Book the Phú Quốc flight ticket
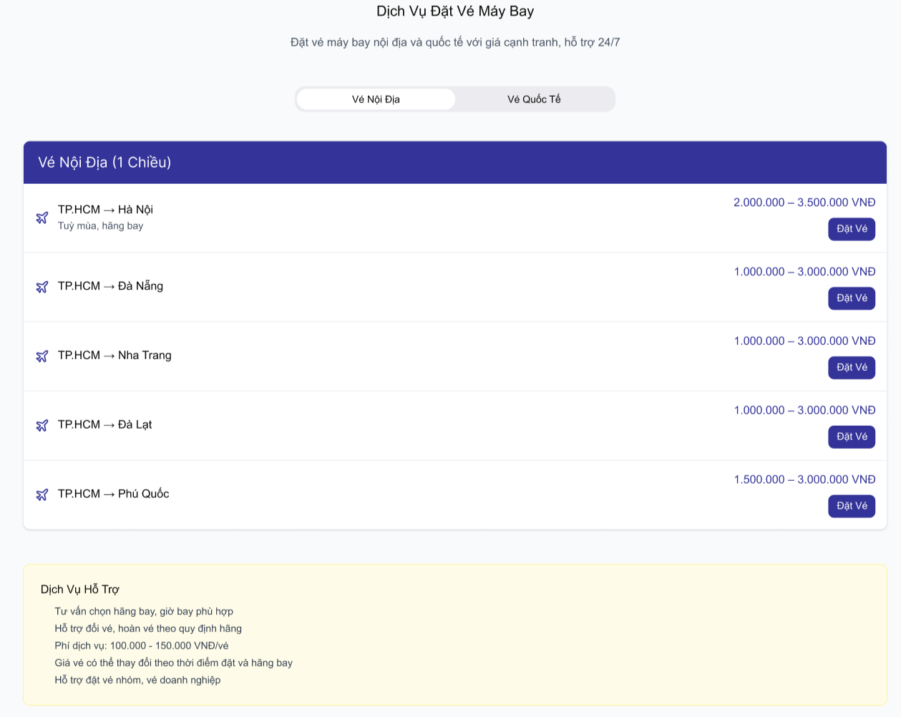 point(851,506)
